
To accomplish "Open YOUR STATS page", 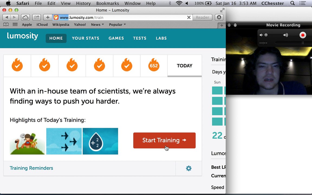I will point(86,38).
